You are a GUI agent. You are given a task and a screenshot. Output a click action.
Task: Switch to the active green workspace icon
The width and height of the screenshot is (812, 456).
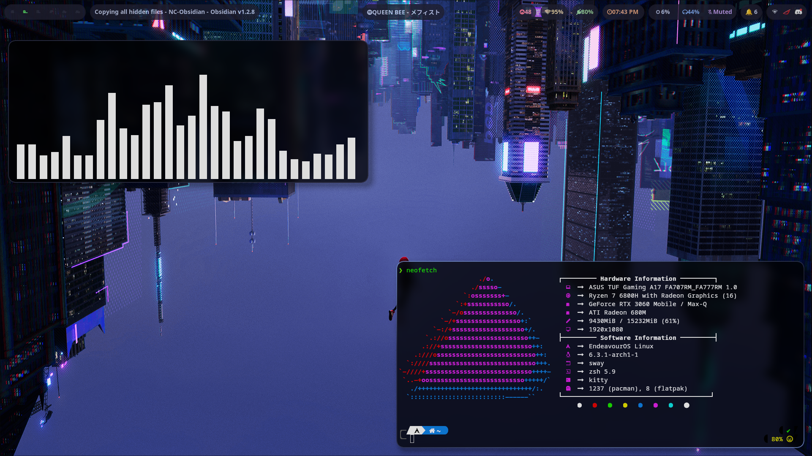[25, 12]
